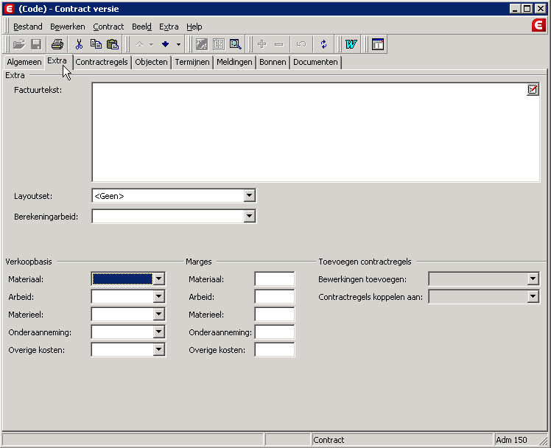The image size is (551, 448).
Task: Open the Contract menu
Action: (108, 27)
